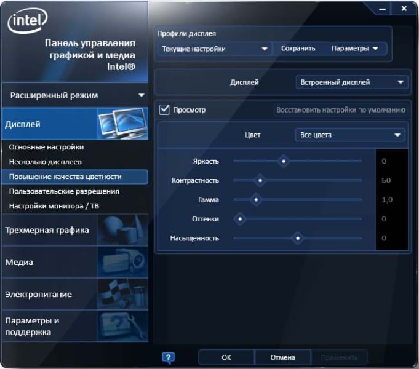Open the Все цвета color dropdown
Image resolution: width=419 pixels, height=369 pixels.
(x=350, y=135)
